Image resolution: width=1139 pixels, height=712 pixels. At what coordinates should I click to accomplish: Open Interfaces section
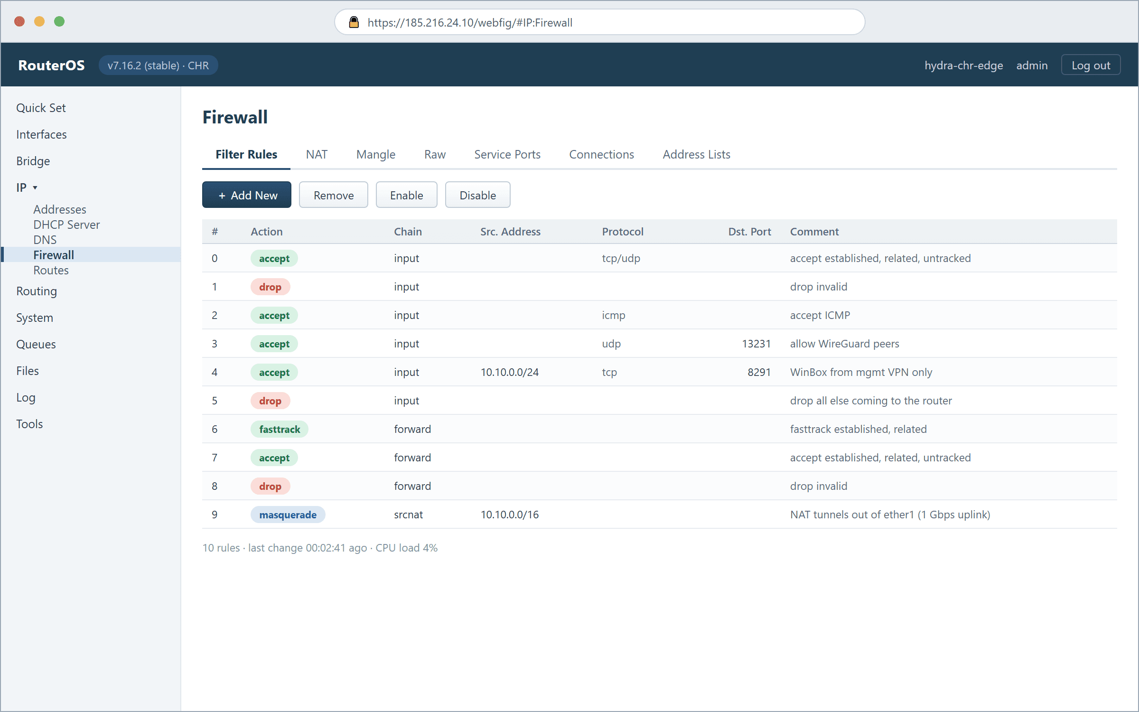(x=41, y=134)
